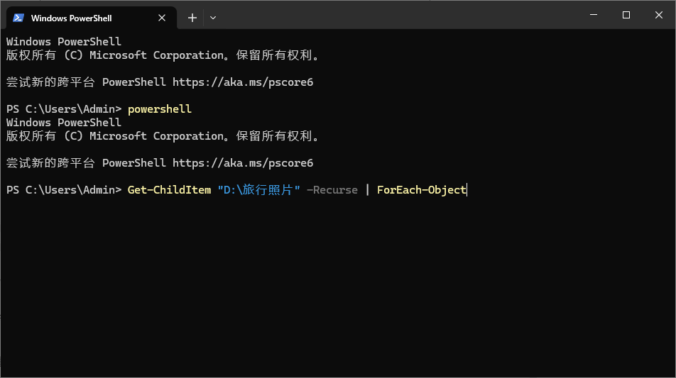This screenshot has width=676, height=378.
Task: Click the first 尝试新的跨平台 PowerShell text
Action: pos(86,82)
